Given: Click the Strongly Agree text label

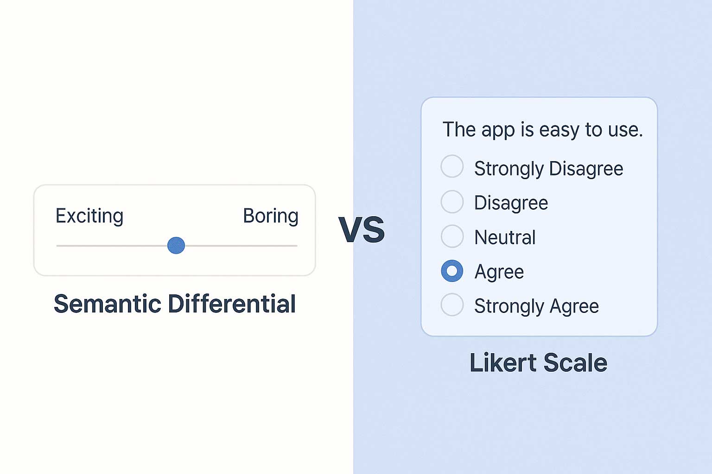Looking at the screenshot, I should click(x=536, y=306).
